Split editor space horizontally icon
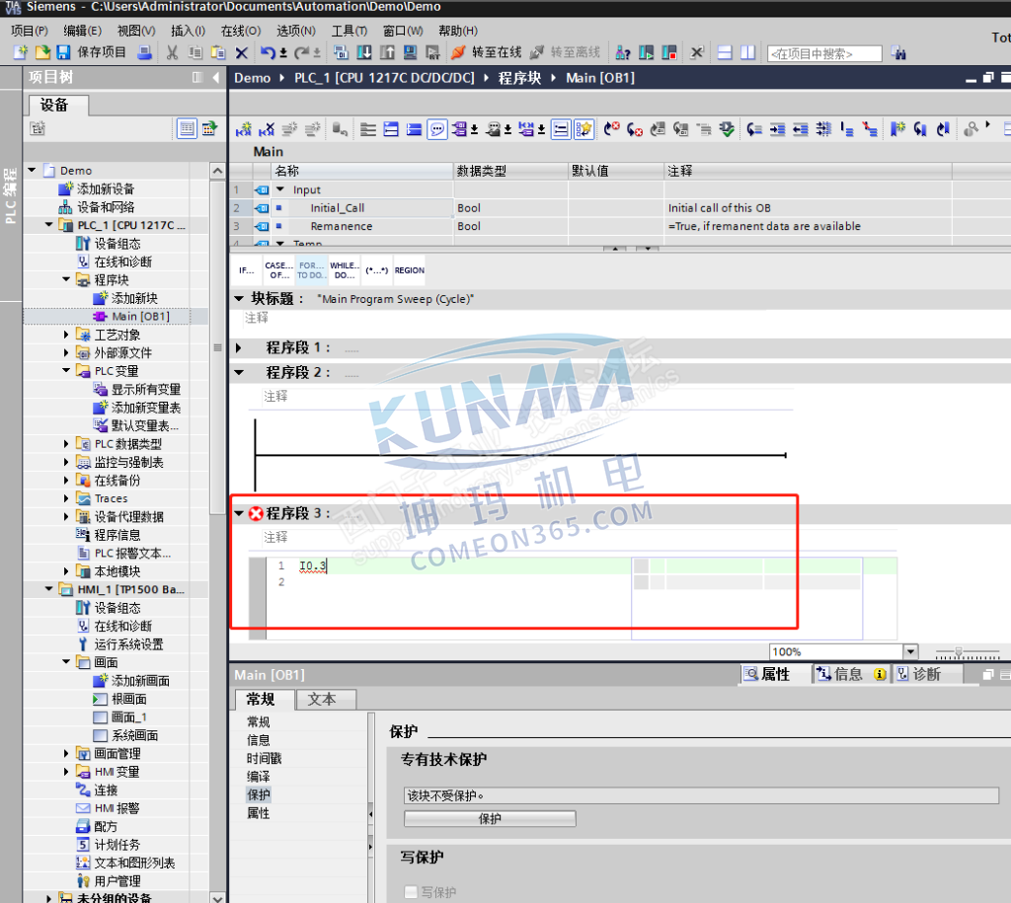Screen dimensions: 1011x903 (725, 52)
